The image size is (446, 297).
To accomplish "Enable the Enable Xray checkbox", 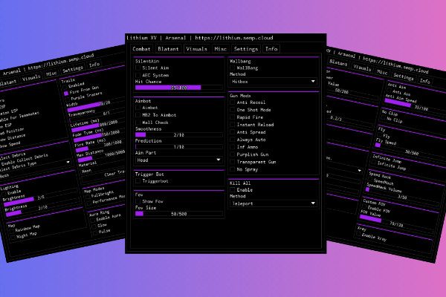I will (x=358, y=234).
